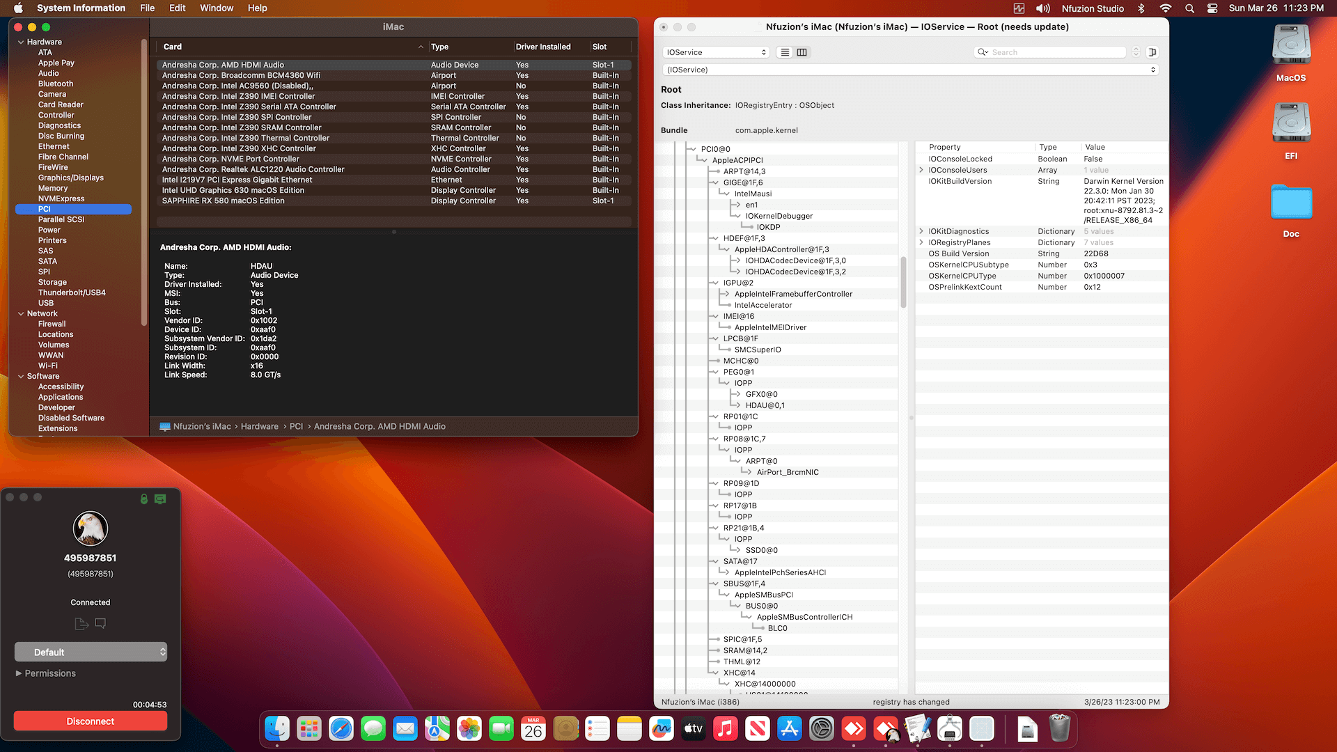1337x752 pixels.
Task: Open Freeform app in the dock
Action: pyautogui.click(x=662, y=729)
